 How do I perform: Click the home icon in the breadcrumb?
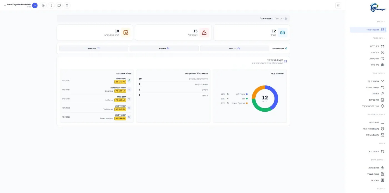pyautogui.click(x=286, y=19)
